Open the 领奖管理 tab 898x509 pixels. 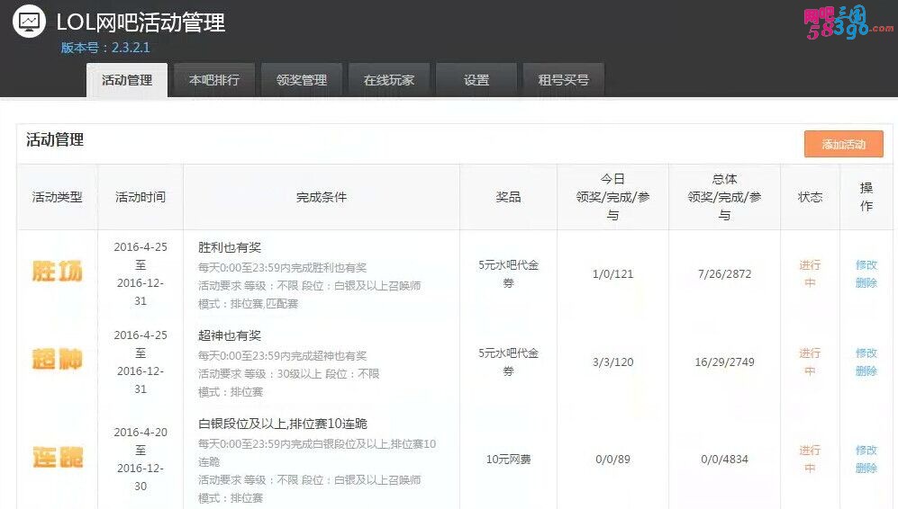[301, 80]
